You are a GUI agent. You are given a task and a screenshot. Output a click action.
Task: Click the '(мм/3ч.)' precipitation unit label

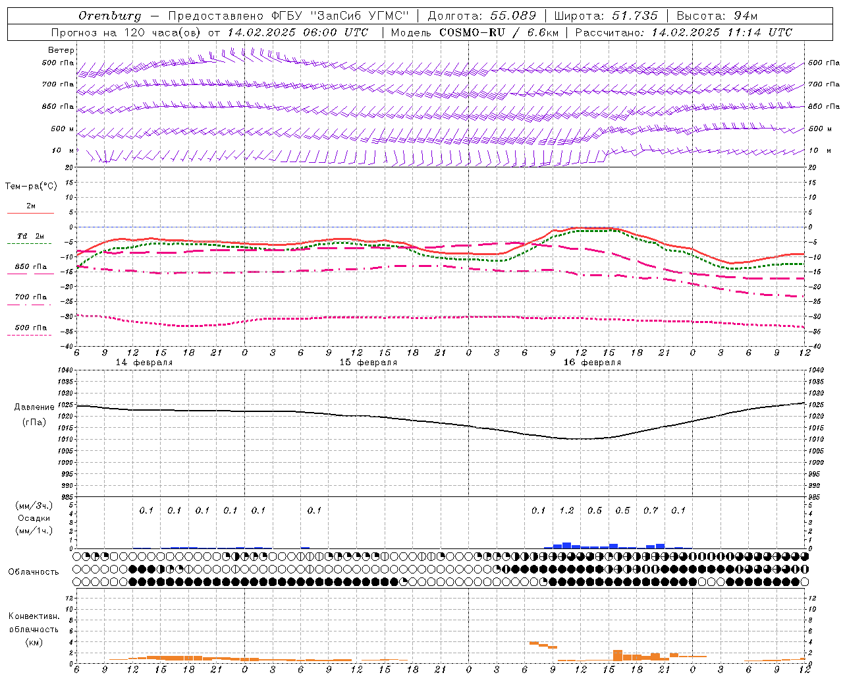coord(34,506)
